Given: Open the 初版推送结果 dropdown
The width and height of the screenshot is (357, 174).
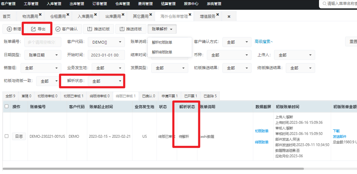Looking at the screenshot, I should 237,68.
